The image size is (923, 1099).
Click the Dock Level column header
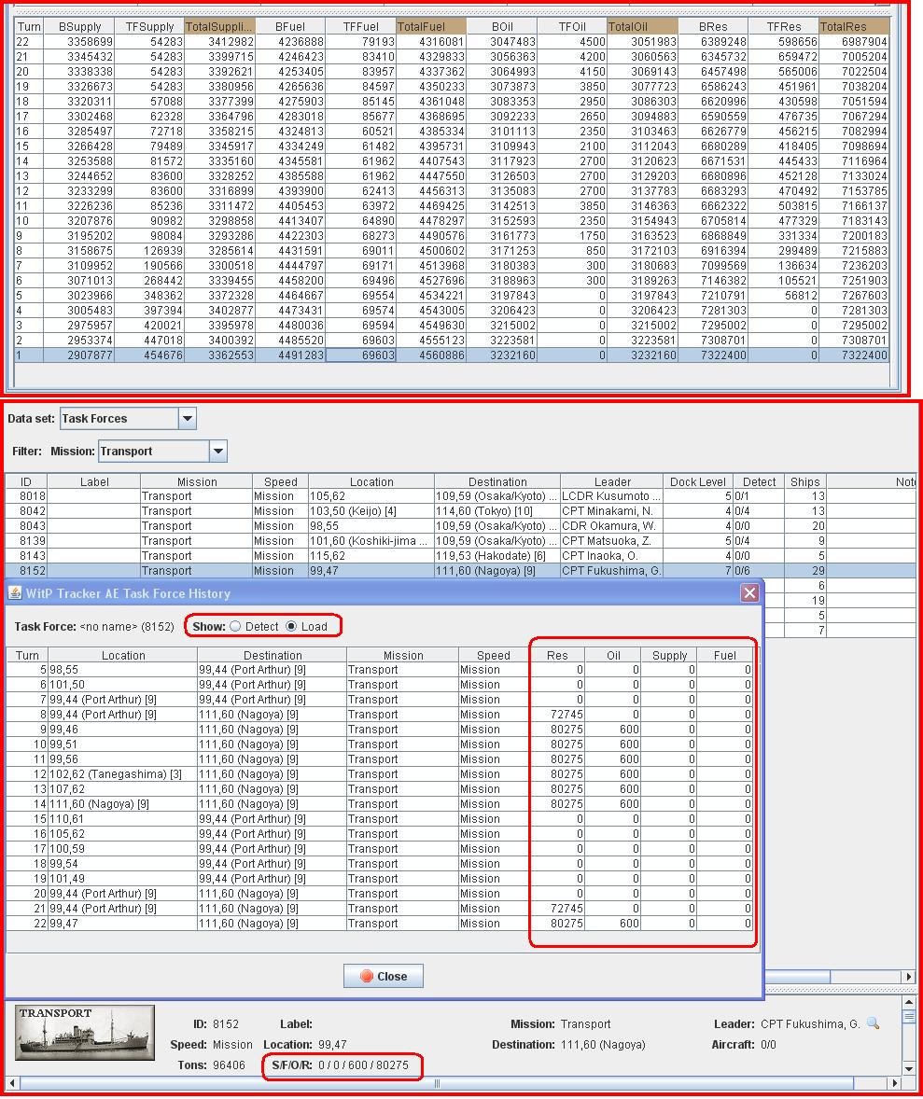[698, 481]
